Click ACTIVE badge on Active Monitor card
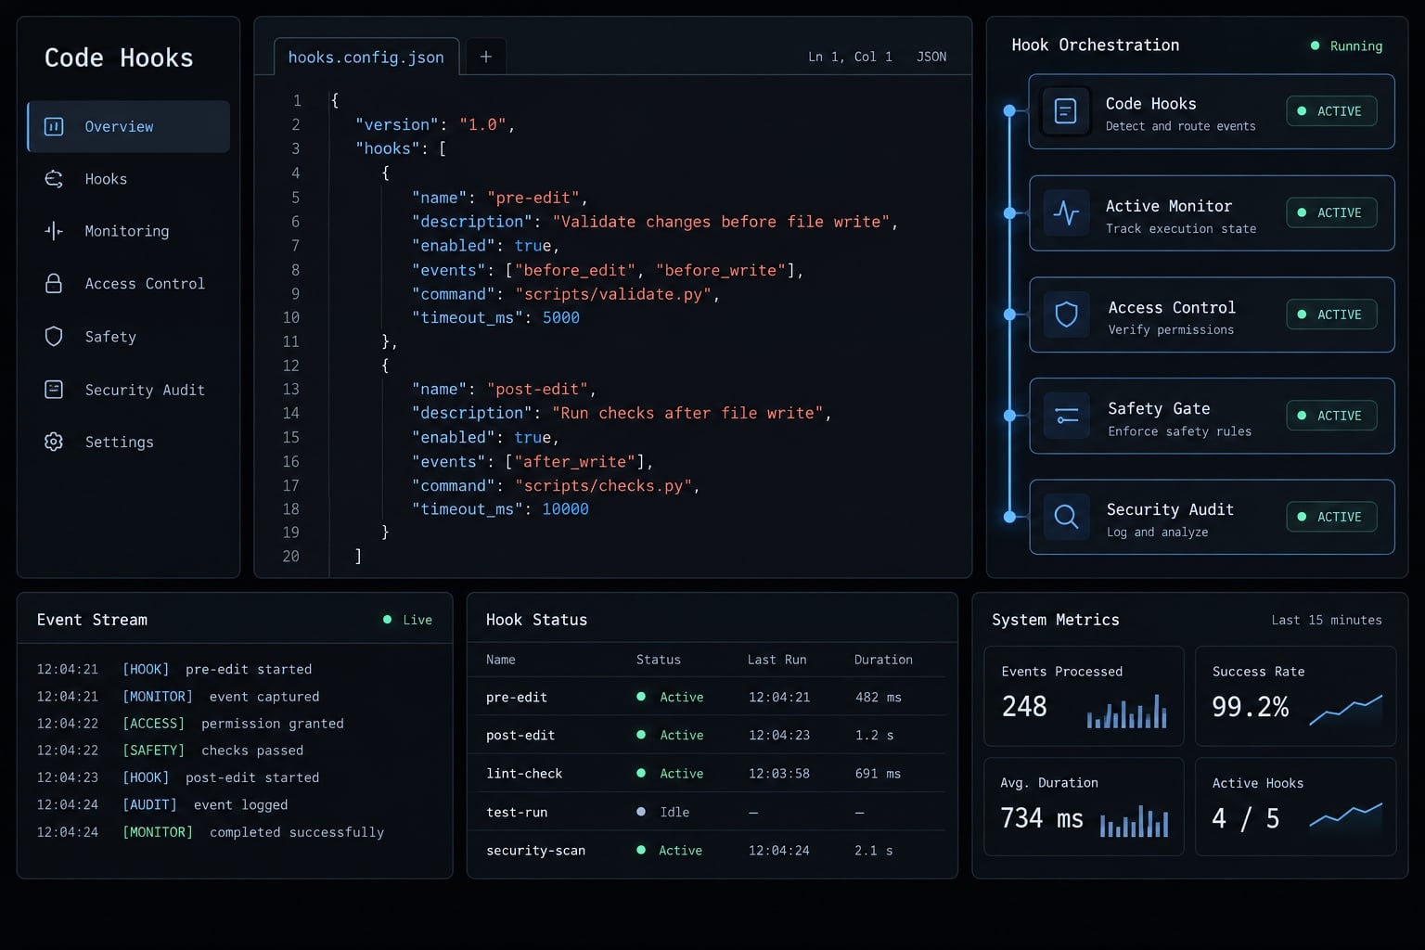Viewport: 1425px width, 950px height. click(x=1331, y=212)
